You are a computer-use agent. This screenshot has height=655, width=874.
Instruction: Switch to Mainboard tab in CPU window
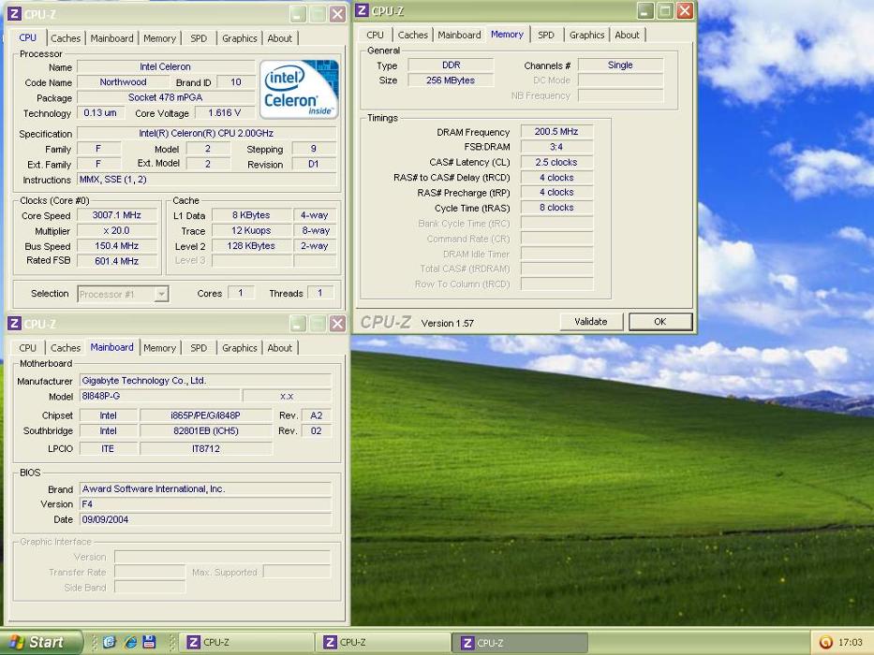click(x=111, y=38)
